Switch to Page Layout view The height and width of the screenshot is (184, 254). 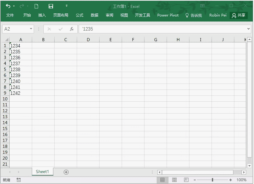point(174,180)
